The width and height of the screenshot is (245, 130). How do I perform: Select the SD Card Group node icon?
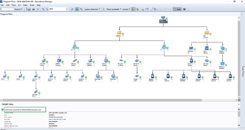(x=137, y=61)
